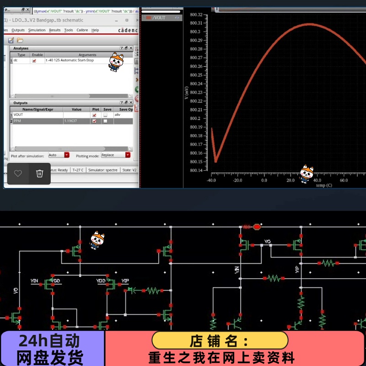Toggle Enable checkbox for dc analysis
366x366 pixels.
(x=34, y=60)
